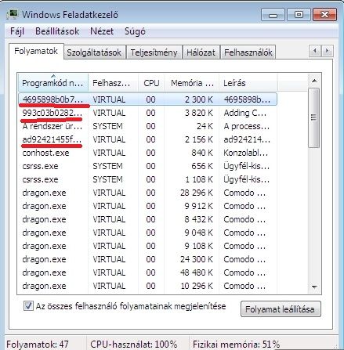Viewport: 344px width, 350px height.
Task: Click the Adding C... description cell
Action: tap(245, 113)
